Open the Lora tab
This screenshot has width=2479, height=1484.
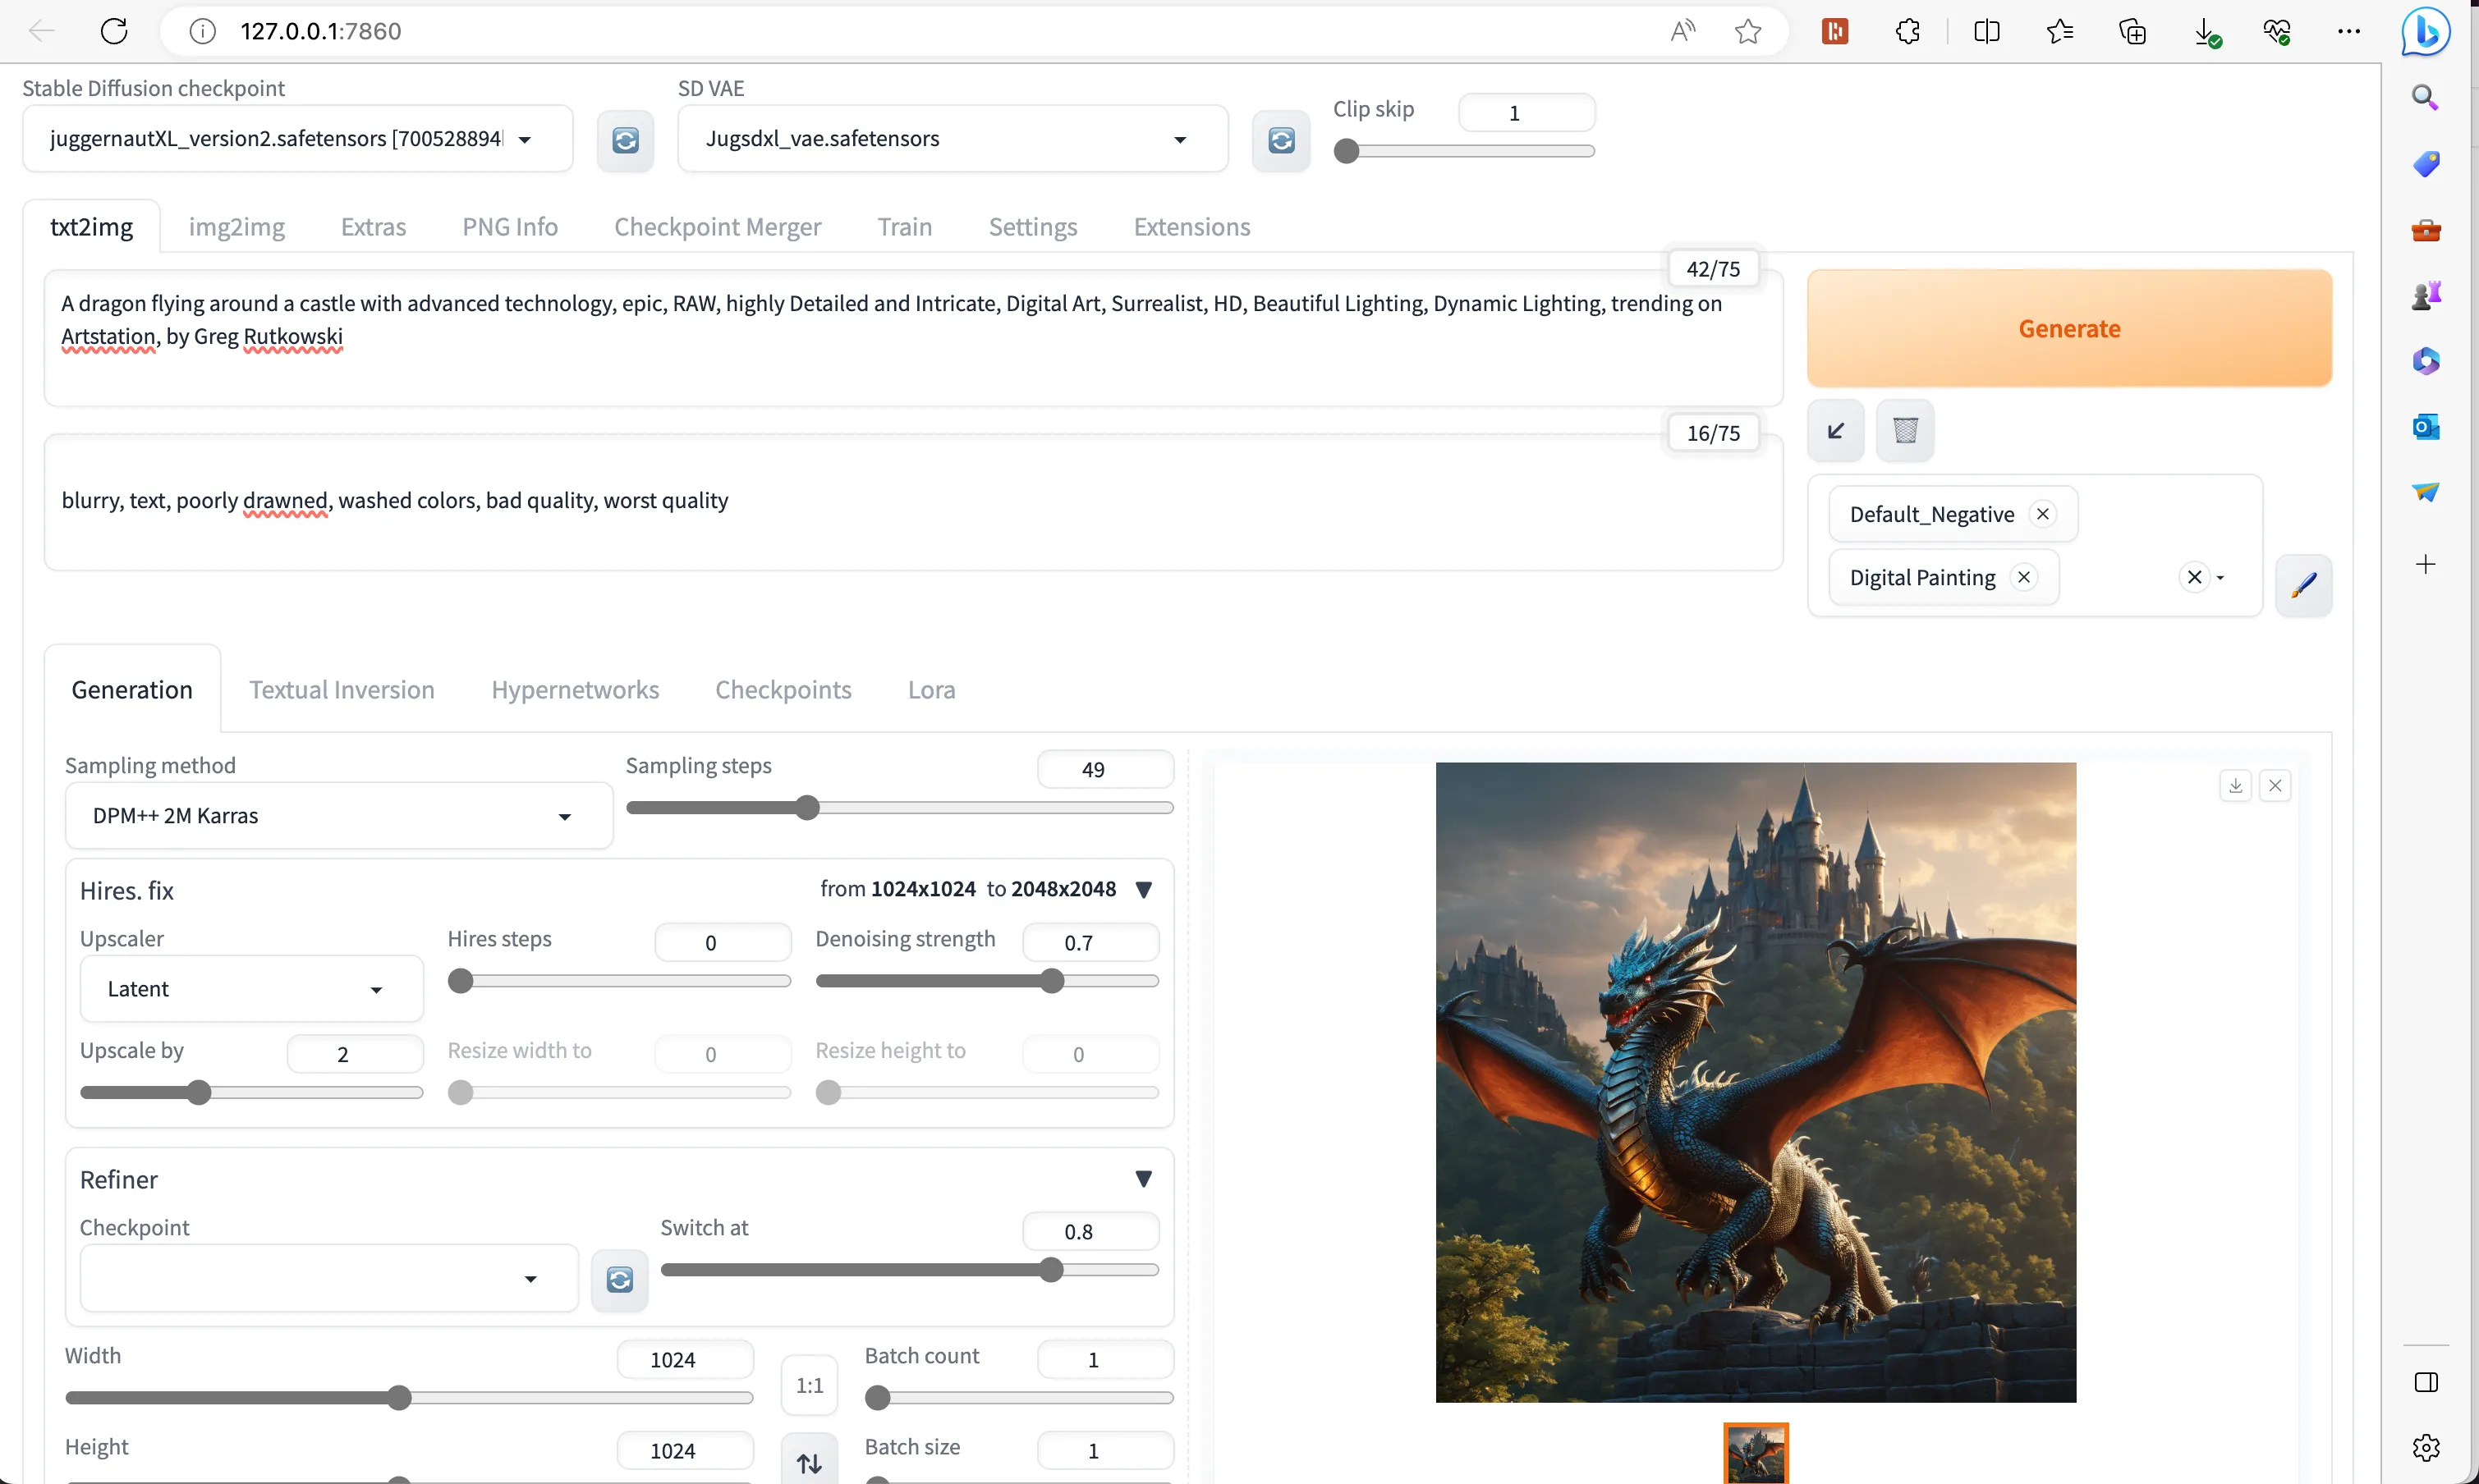[x=930, y=690]
